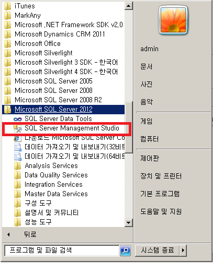213x263 pixels.
Task: Click the magnifier search button
Action: click(125, 250)
